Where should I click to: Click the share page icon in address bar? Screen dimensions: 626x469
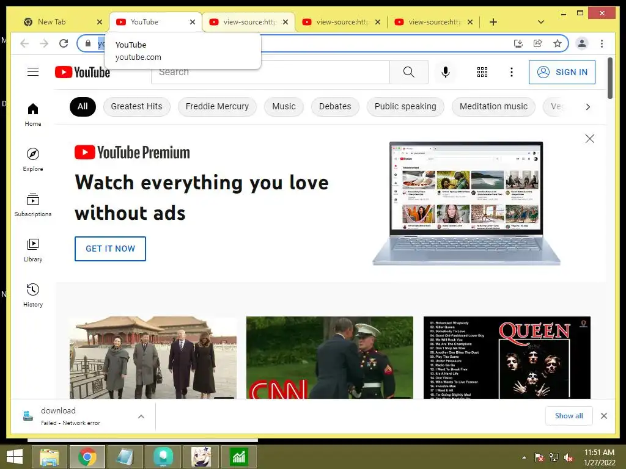pyautogui.click(x=538, y=43)
